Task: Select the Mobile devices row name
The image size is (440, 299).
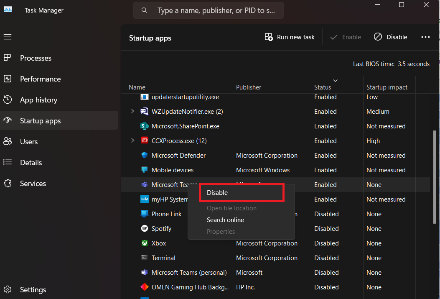Action: coord(172,170)
